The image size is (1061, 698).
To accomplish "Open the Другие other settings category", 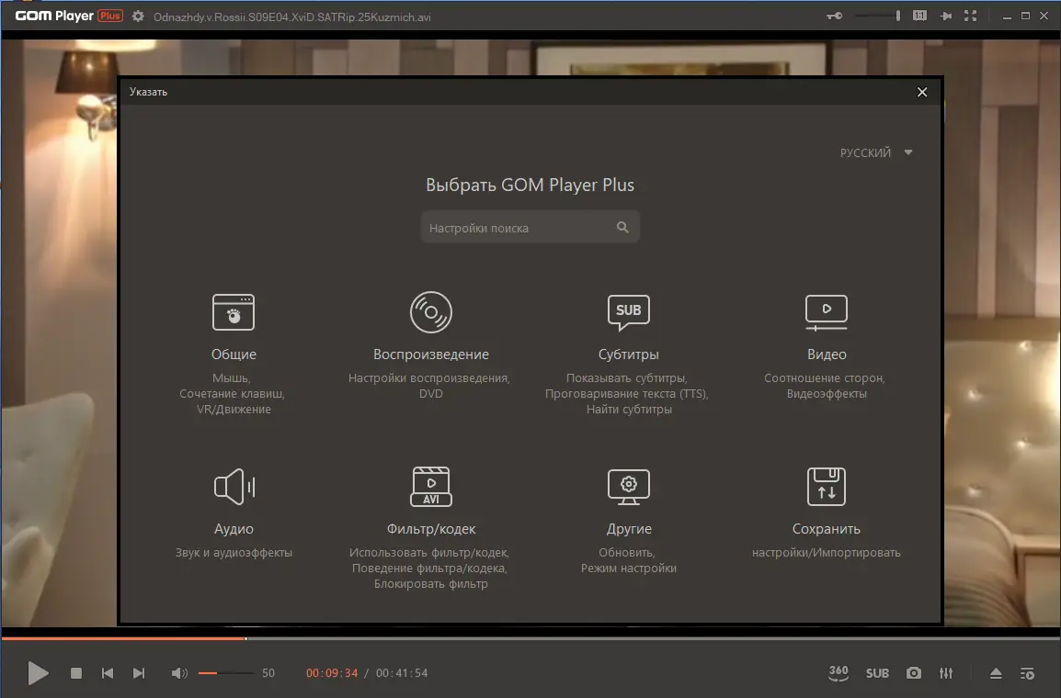I will [x=628, y=521].
